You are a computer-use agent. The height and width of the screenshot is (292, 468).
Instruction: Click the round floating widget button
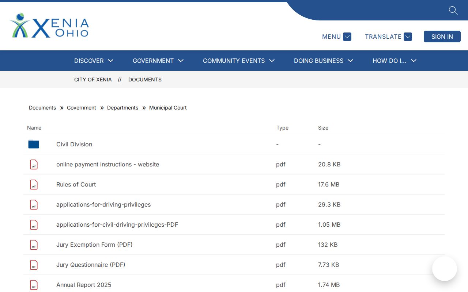pyautogui.click(x=445, y=269)
